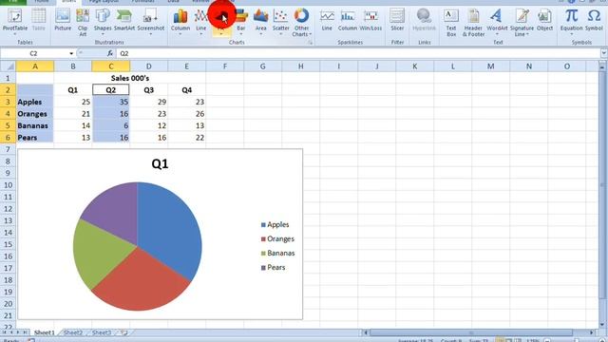Open the Name Box dropdown
Screen dimensions: 608x342
[x=71, y=53]
